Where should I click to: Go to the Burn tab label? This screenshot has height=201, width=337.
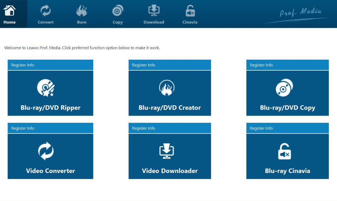(x=82, y=22)
